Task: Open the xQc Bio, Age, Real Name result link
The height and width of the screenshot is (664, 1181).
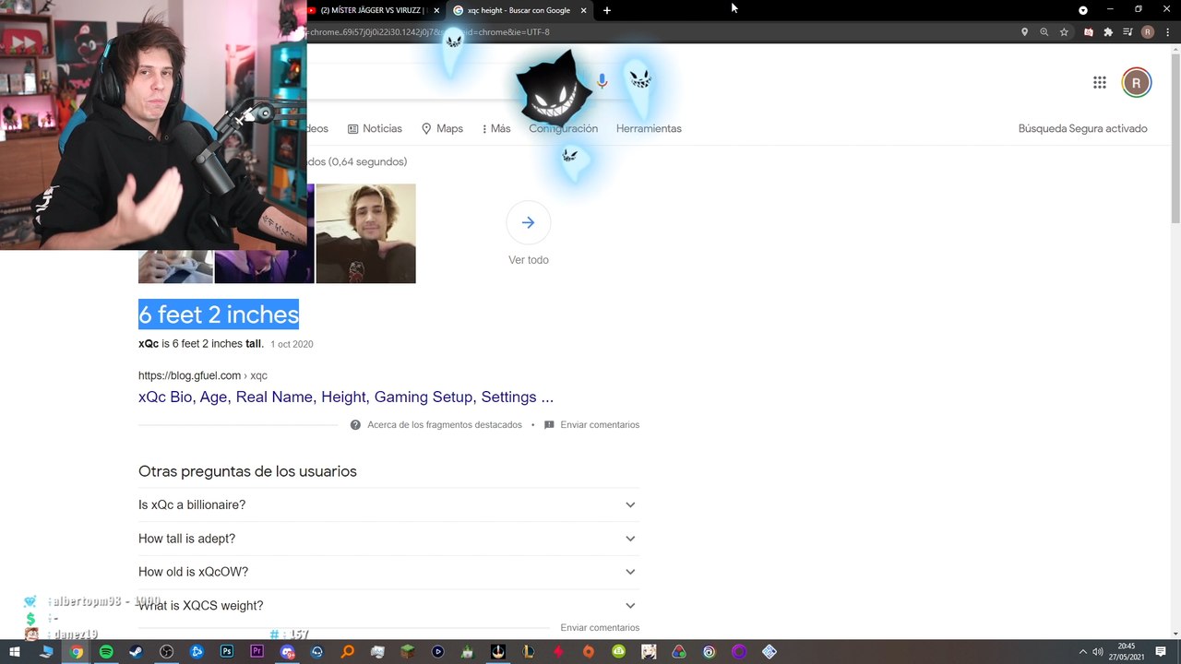Action: [346, 397]
